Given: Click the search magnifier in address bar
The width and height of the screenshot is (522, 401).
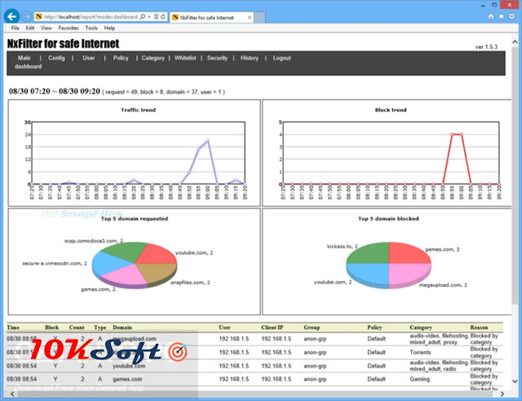Looking at the screenshot, I should point(143,16).
